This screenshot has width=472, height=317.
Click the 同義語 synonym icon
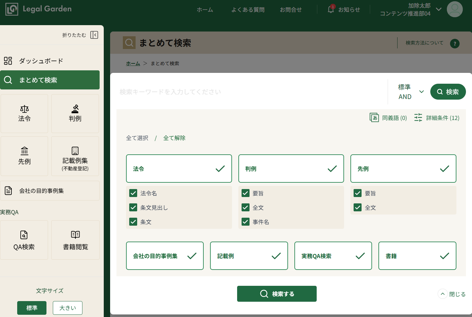(374, 117)
